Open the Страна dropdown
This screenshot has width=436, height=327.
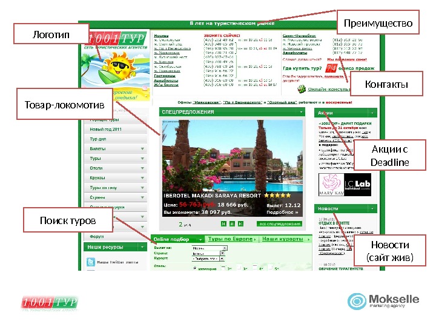pos(208,253)
